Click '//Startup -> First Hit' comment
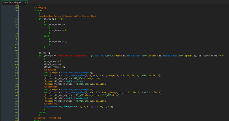 point(48,118)
